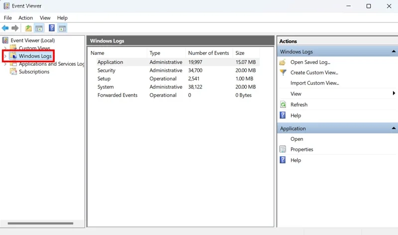Viewport: 398px width, 235px height.
Task: Select the Setup log row
Action: [175, 79]
